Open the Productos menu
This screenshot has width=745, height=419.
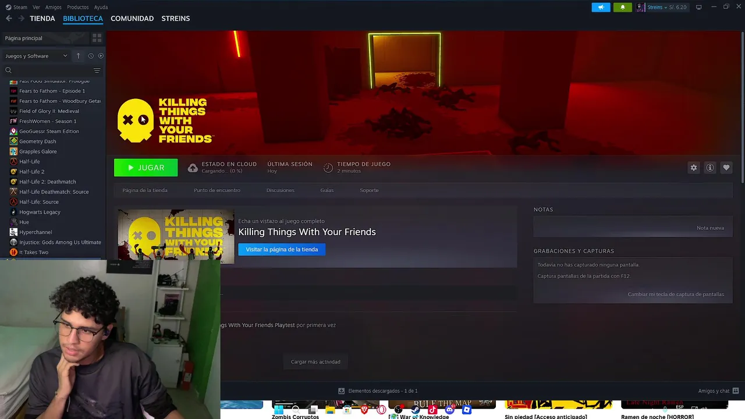(x=78, y=7)
